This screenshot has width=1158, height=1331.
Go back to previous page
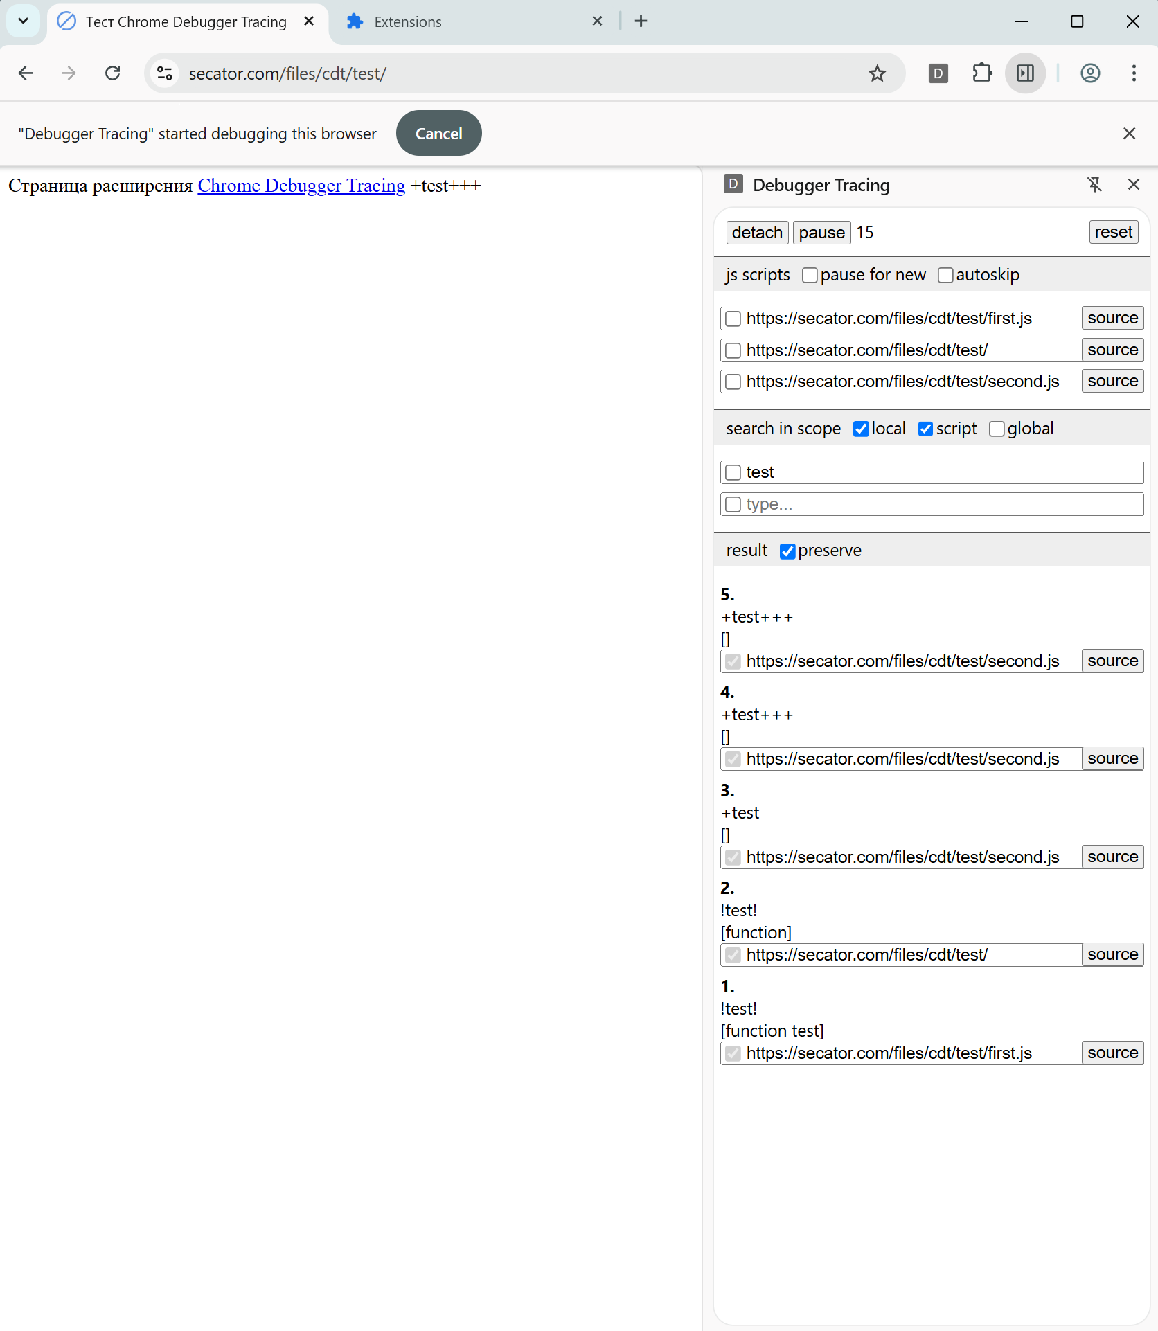tap(26, 73)
